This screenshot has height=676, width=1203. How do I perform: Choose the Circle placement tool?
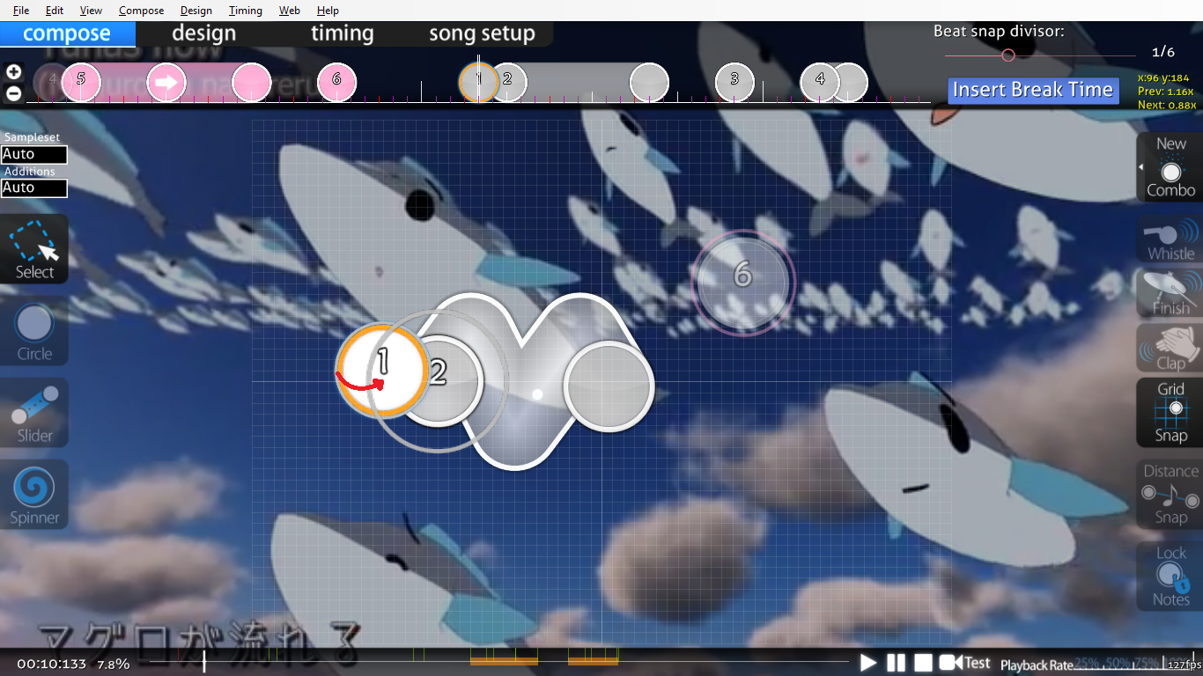click(x=34, y=331)
